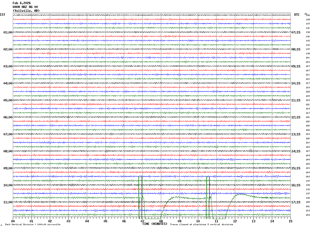Screen dimensions: 311x228
Task: Select the 01:00 CST row label
Action: (x=8, y=32)
